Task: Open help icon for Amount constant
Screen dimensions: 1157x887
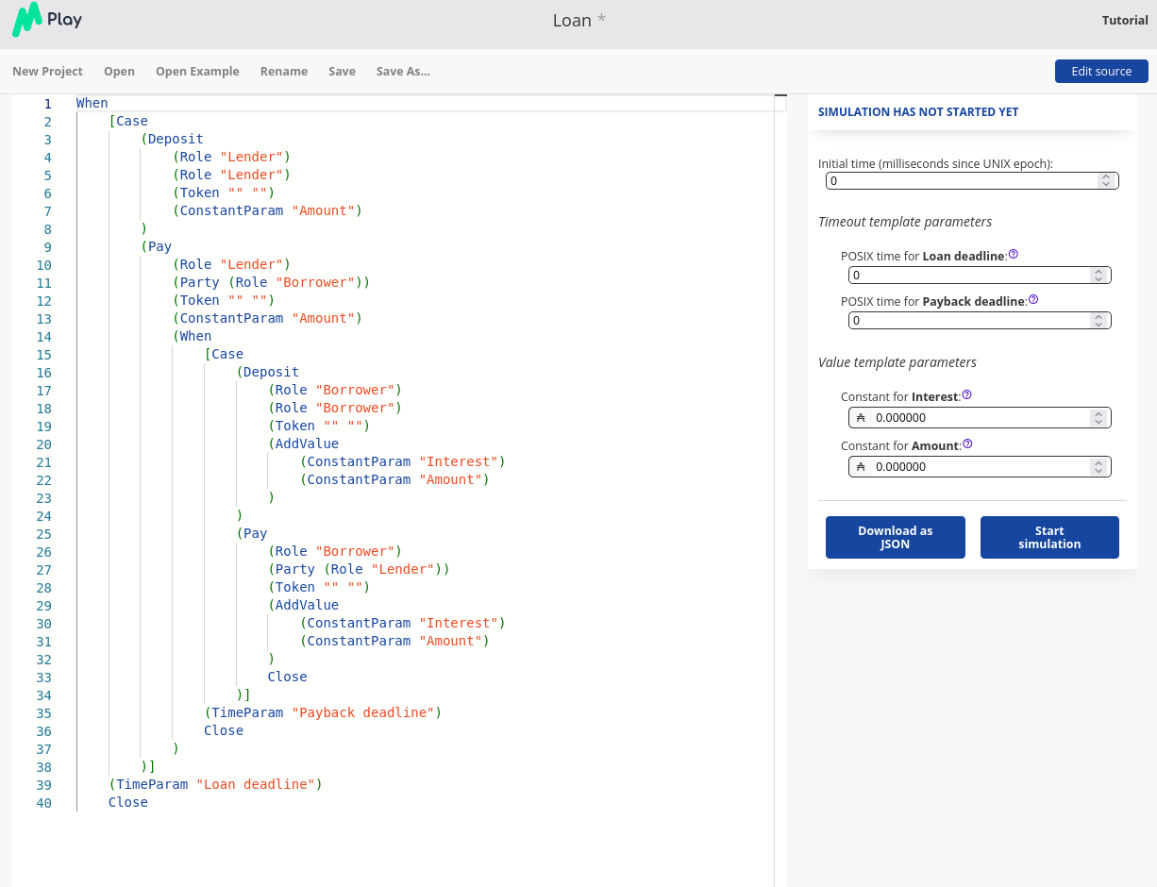Action: [x=967, y=444]
